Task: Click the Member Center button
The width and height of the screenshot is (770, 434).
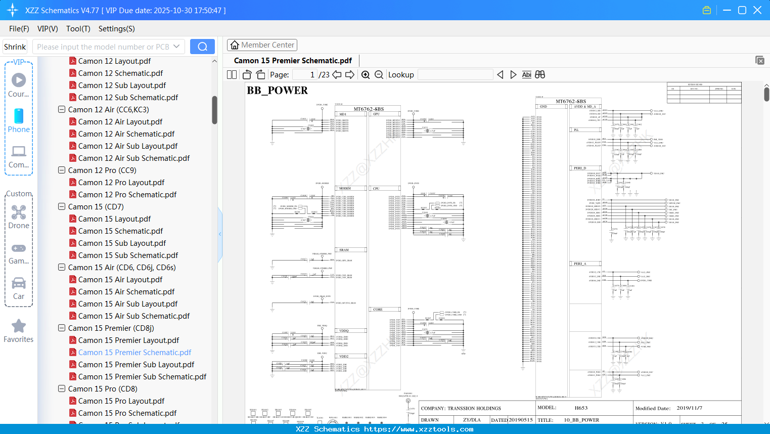Action: point(262,45)
